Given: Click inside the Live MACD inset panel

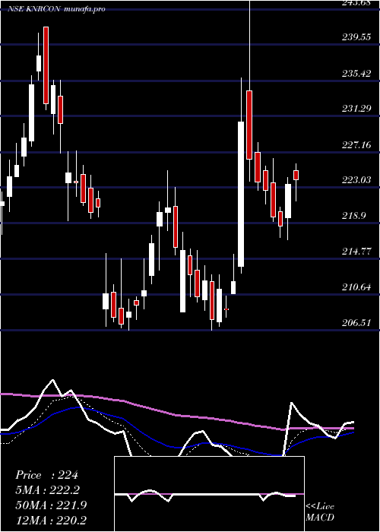Looking at the screenshot, I should (x=209, y=494).
